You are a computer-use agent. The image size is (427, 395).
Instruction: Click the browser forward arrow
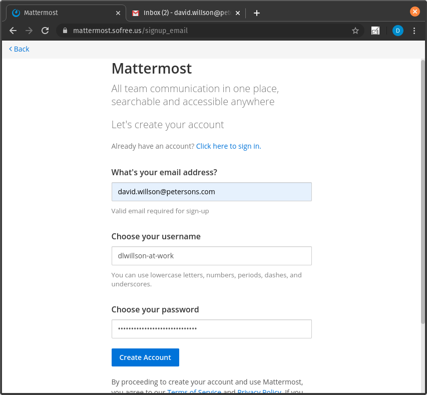pyautogui.click(x=29, y=31)
